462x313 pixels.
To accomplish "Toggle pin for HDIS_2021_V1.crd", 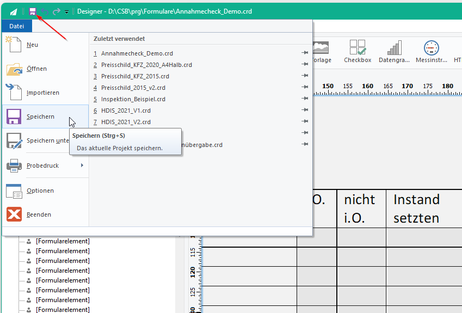I will (x=305, y=110).
